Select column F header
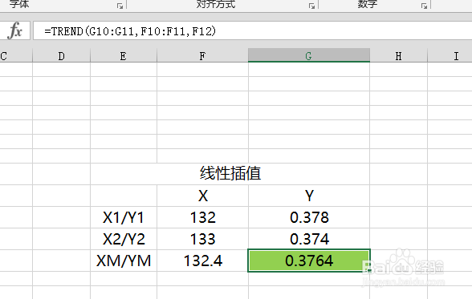The image size is (472, 299). click(x=202, y=55)
